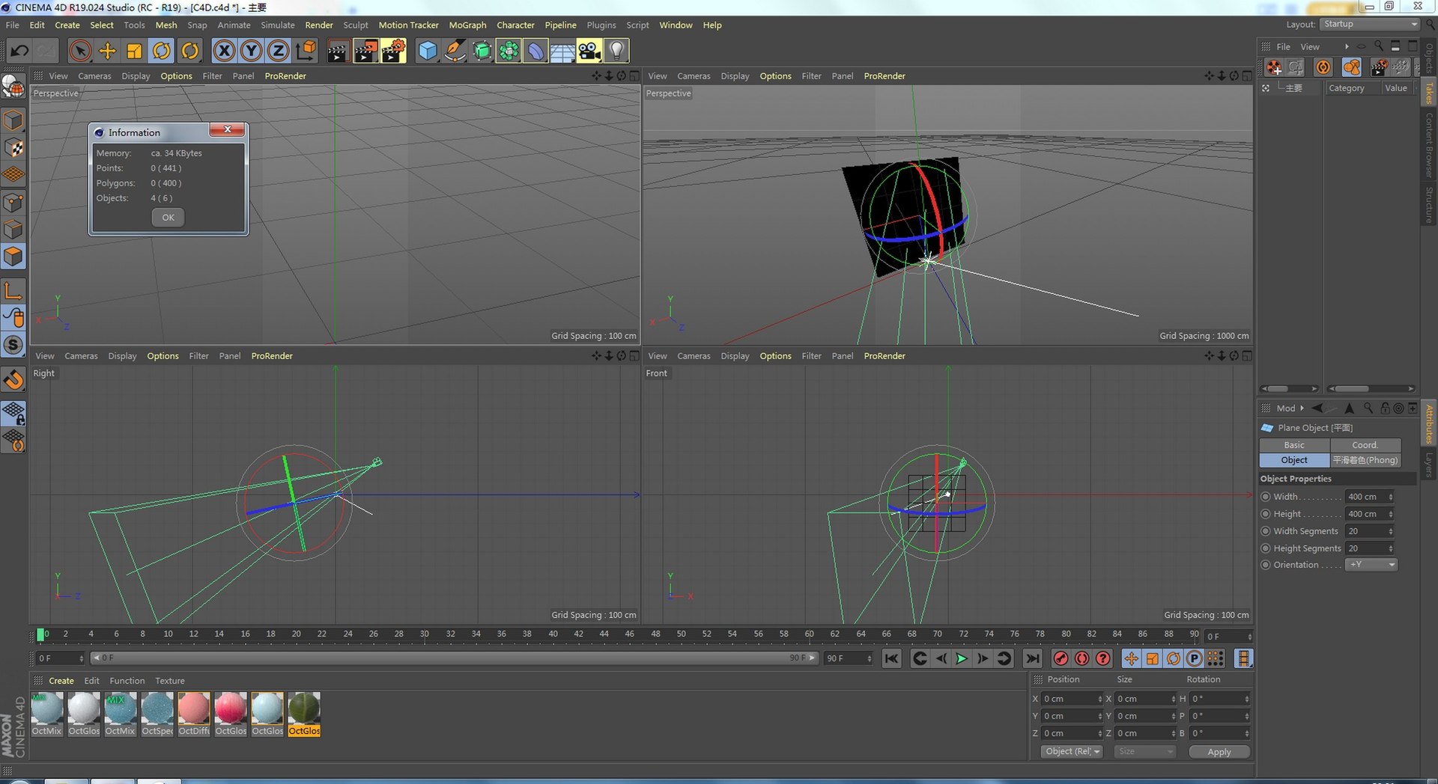Click the timeline at frame 30
Viewport: 1438px width, 784px height.
click(x=425, y=634)
